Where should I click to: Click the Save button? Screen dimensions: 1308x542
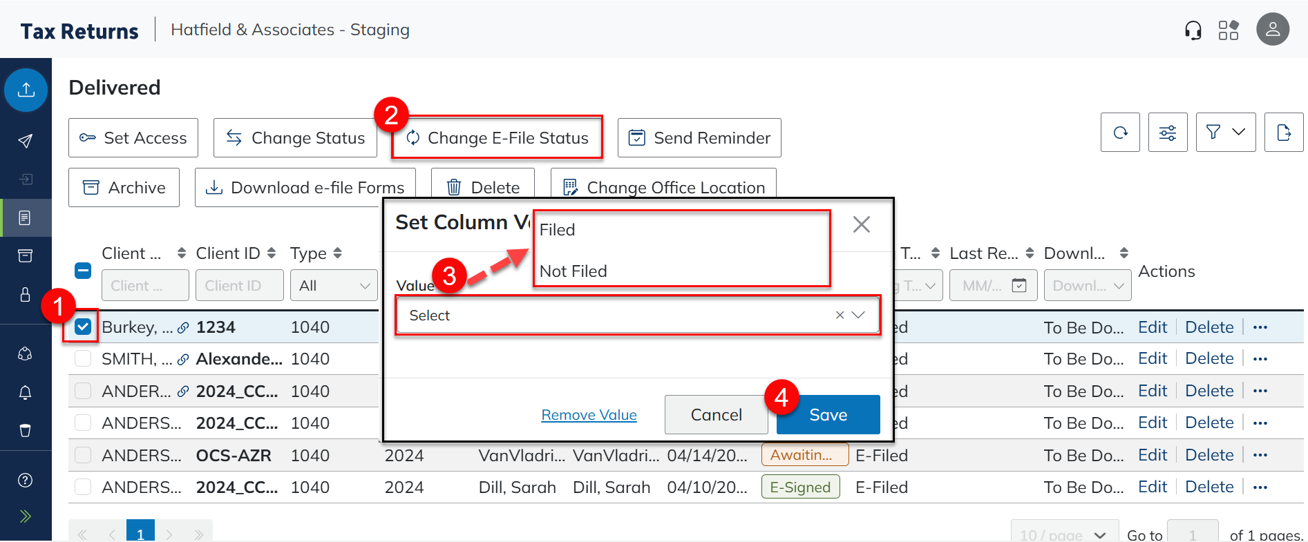coord(828,415)
